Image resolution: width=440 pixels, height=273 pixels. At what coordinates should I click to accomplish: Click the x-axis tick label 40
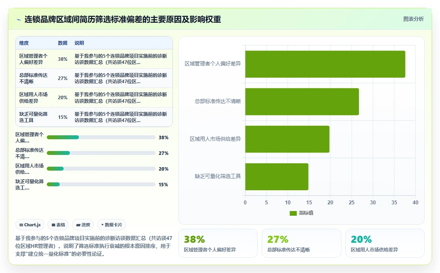tap(415, 203)
